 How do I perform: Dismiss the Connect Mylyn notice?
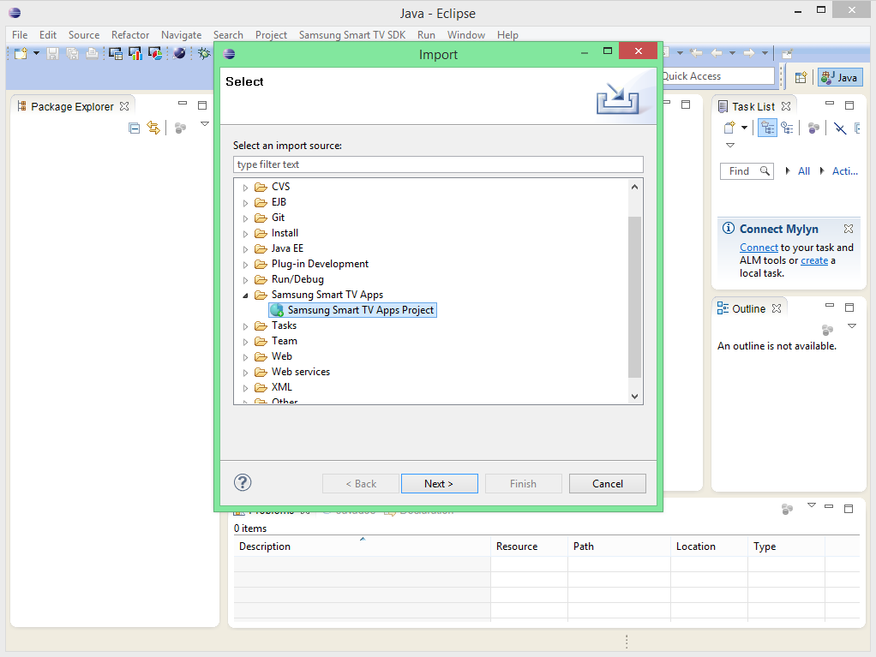click(x=849, y=229)
